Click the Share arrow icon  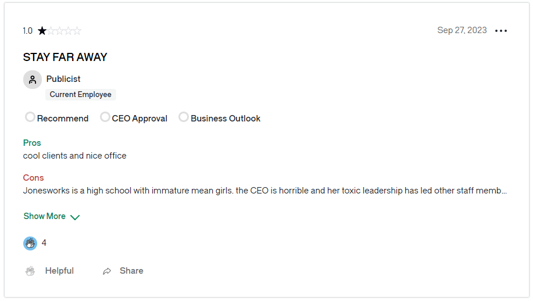point(107,271)
